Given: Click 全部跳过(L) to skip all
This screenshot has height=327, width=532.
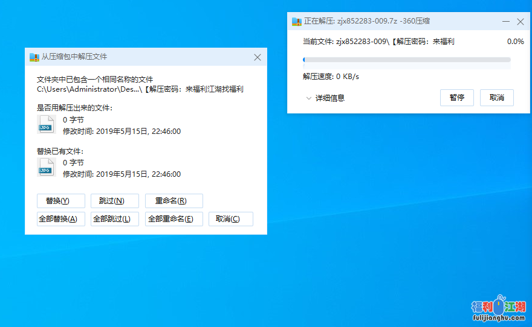Looking at the screenshot, I should [114, 219].
